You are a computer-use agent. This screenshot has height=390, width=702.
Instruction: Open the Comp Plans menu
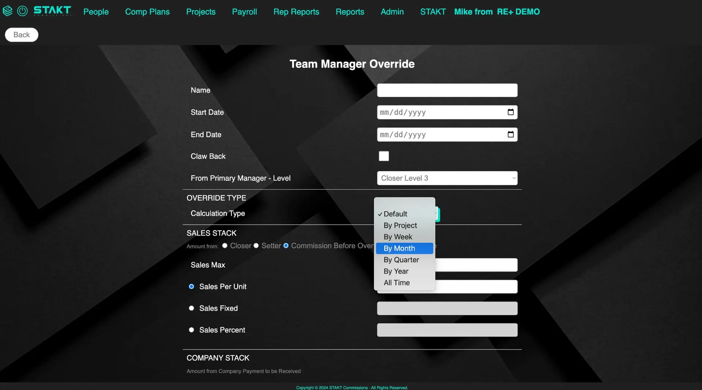147,12
